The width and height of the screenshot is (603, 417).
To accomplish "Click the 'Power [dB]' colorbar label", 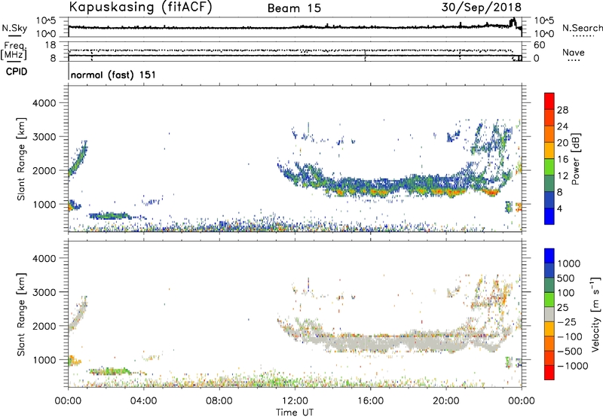I will coord(575,159).
